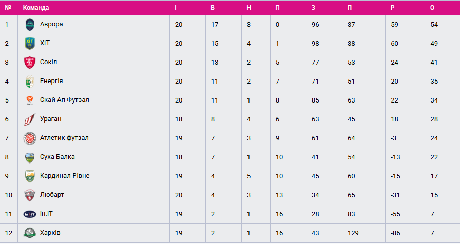460x244 pixels.
Task: Click the ХІТ team logo
Action: pos(29,43)
